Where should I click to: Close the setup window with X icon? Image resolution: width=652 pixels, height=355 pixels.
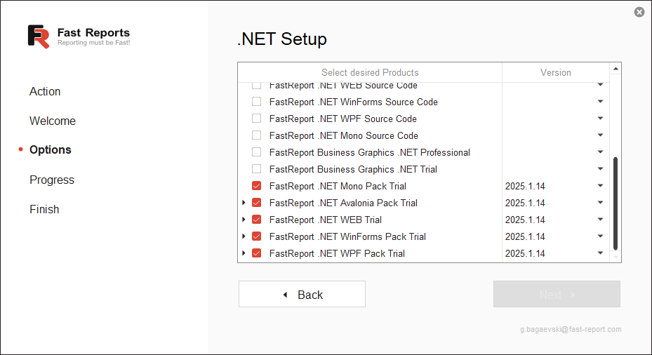639,12
